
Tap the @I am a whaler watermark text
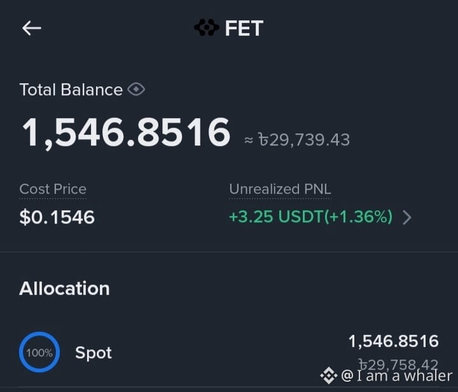pos(396,375)
